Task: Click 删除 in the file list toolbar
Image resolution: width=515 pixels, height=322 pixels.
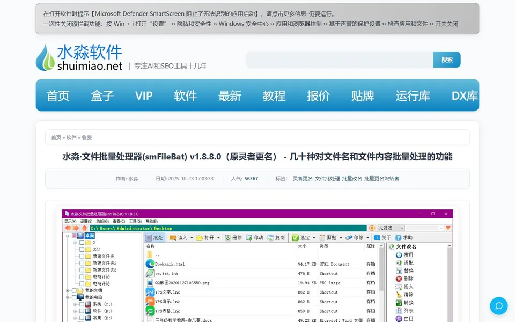Action: [x=233, y=238]
